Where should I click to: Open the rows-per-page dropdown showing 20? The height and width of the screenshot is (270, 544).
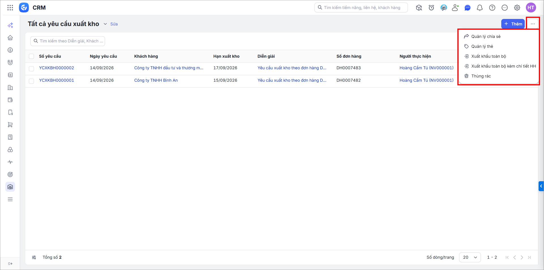470,257
